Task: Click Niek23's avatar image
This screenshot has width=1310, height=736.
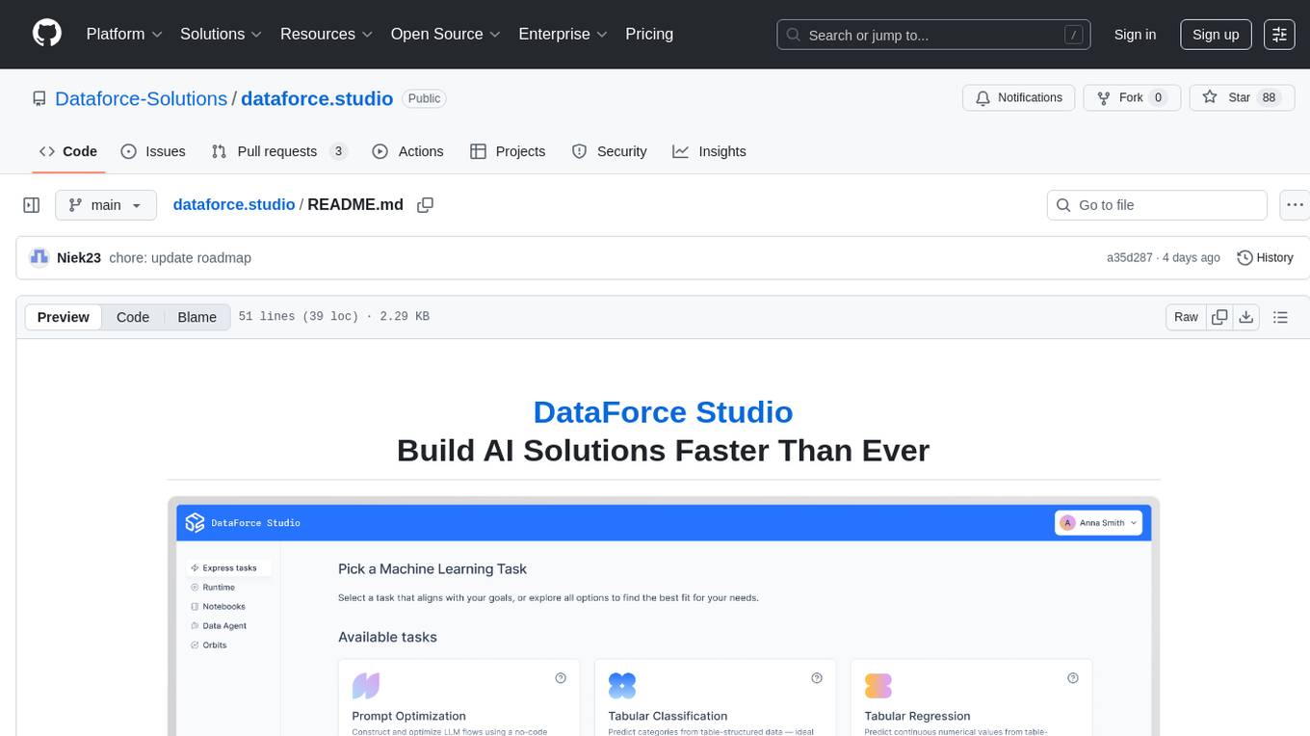Action: point(39,257)
